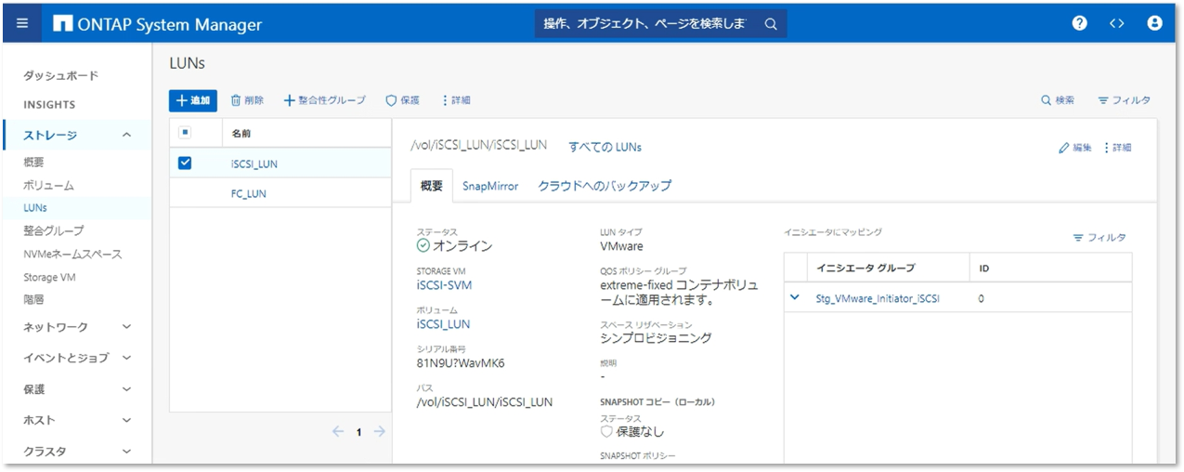Viewport: 1184px width, 472px height.
Task: Click the すべての LUNs link
Action: click(x=605, y=147)
